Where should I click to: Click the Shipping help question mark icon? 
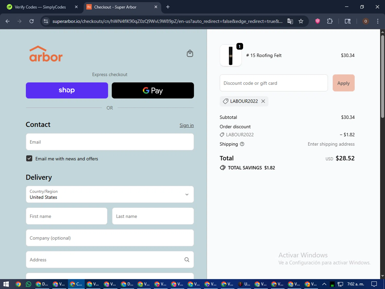[x=242, y=144]
